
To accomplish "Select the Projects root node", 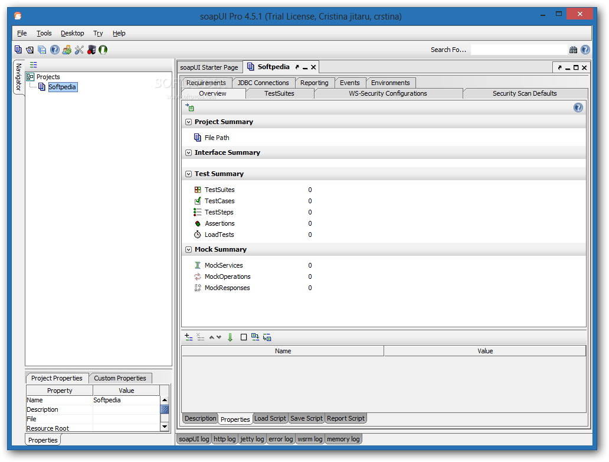I will tap(48, 77).
